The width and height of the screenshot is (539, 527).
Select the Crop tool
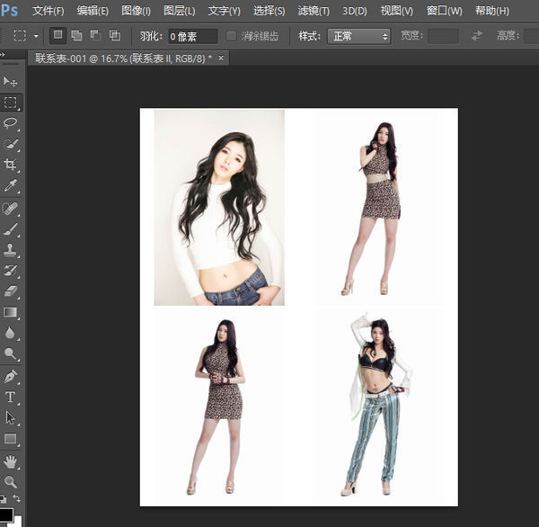click(11, 165)
